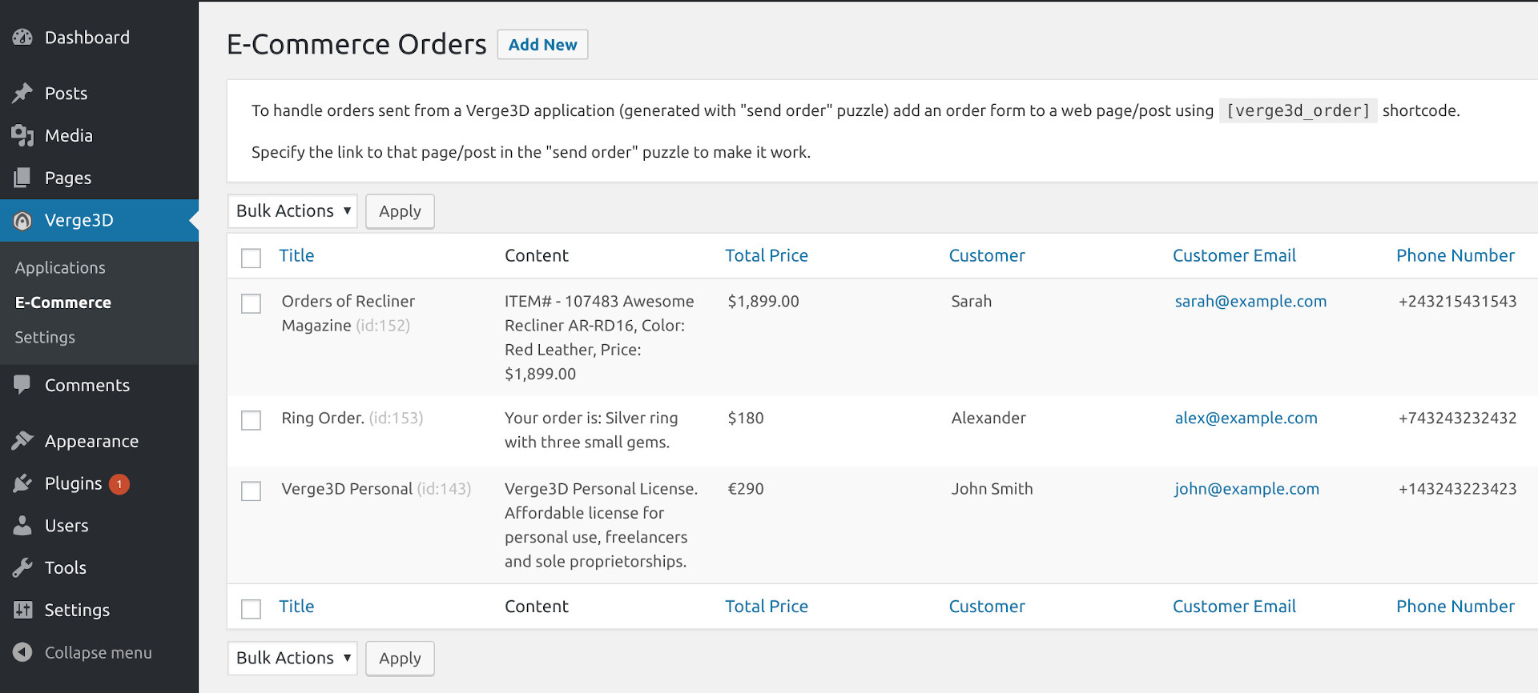Open Dashboard menu item
The width and height of the screenshot is (1538, 693).
click(x=87, y=38)
